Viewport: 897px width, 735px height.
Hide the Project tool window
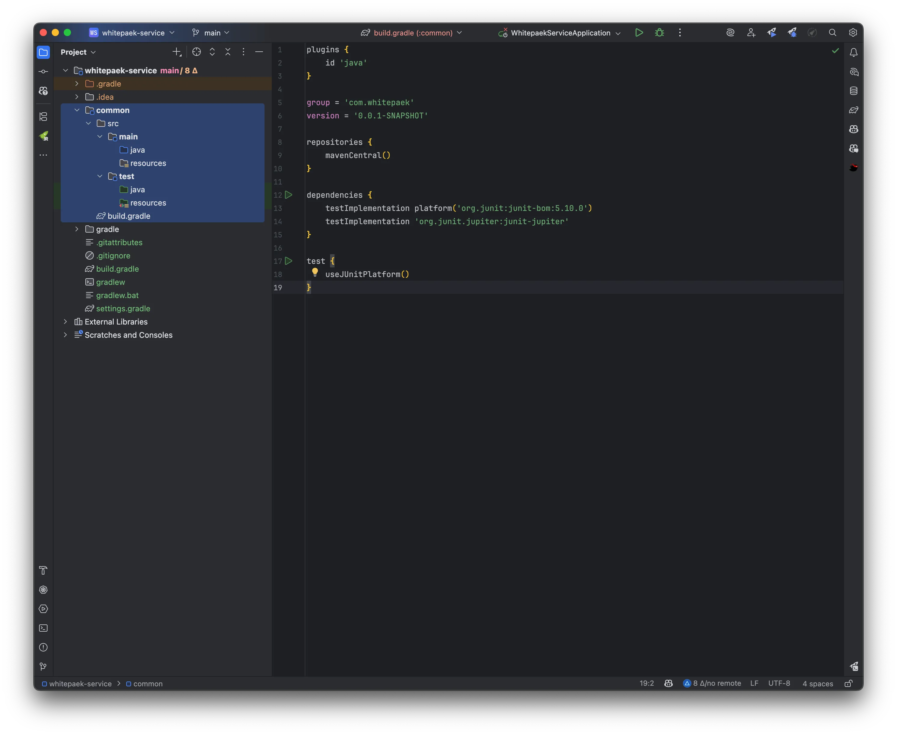(x=259, y=52)
